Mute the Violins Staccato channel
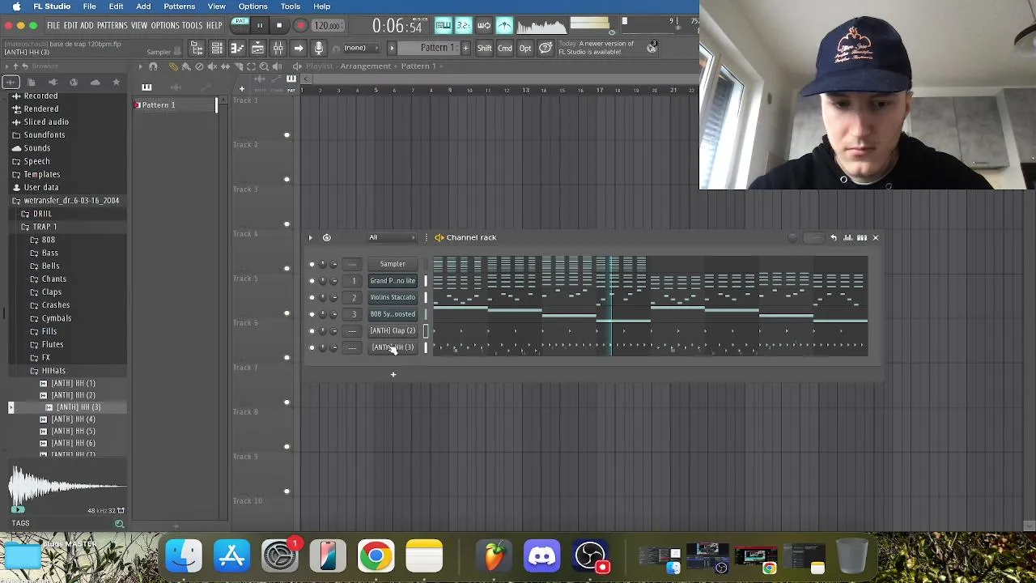This screenshot has width=1036, height=583. (x=312, y=297)
